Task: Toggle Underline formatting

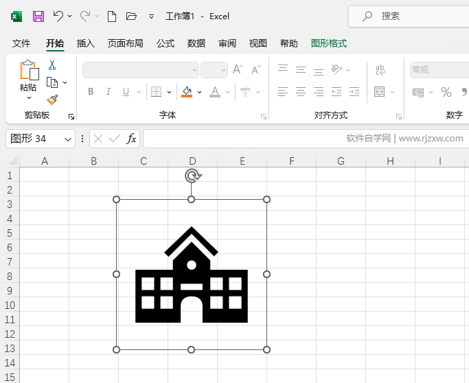Action: pyautogui.click(x=126, y=92)
